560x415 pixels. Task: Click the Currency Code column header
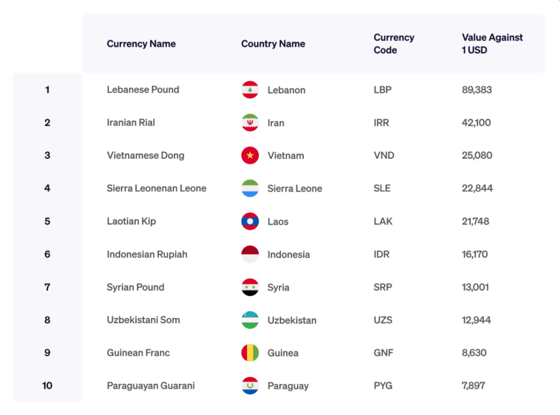[x=394, y=44]
